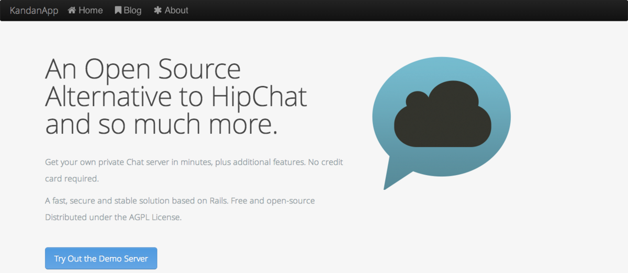Image resolution: width=628 pixels, height=273 pixels.
Task: Click the word Alternative in the headline
Action: point(108,97)
